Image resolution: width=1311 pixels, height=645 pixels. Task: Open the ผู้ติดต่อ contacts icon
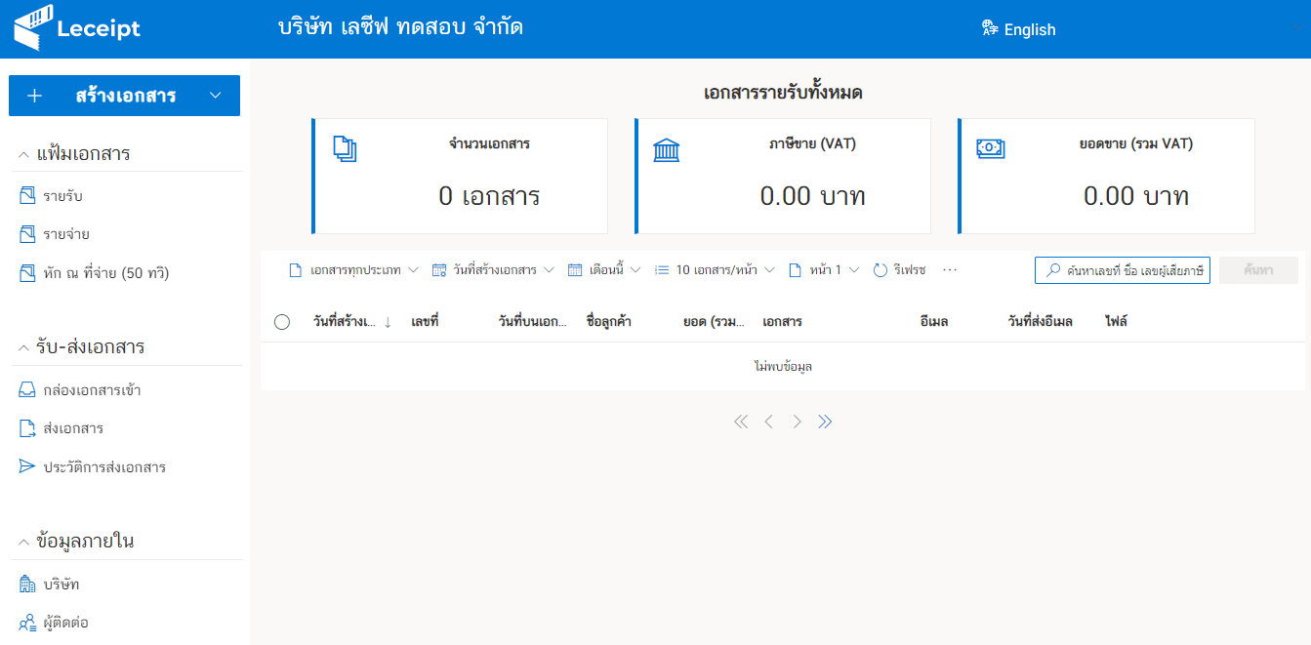[27, 621]
